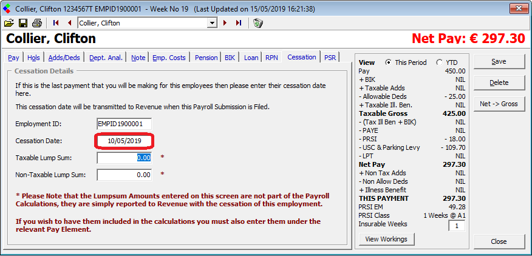
Task: Click the Insurable Weeks input box
Action: (x=457, y=226)
